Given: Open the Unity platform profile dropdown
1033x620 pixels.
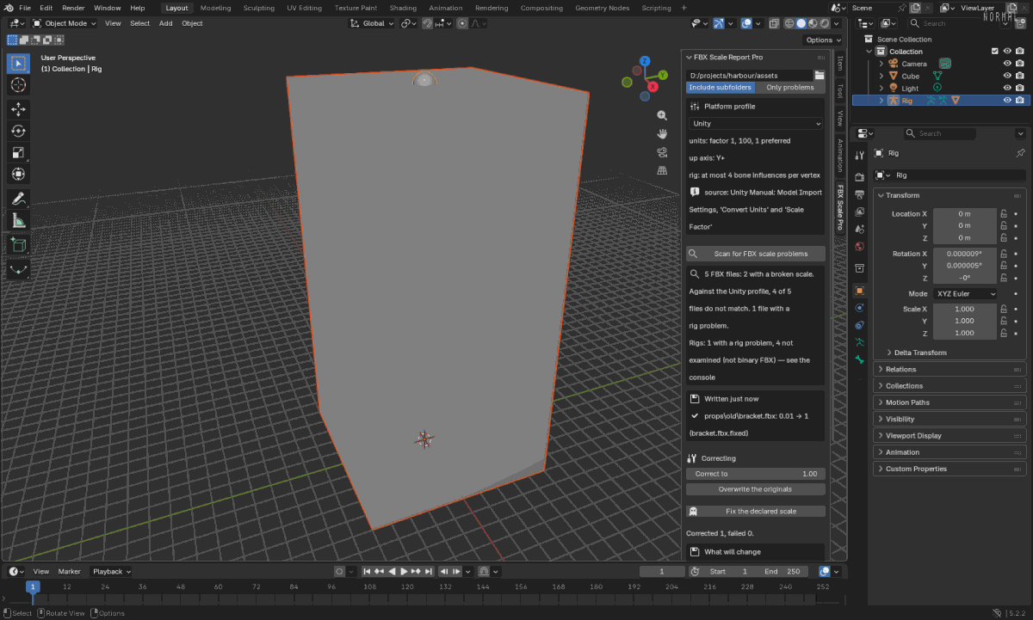Looking at the screenshot, I should (x=755, y=124).
